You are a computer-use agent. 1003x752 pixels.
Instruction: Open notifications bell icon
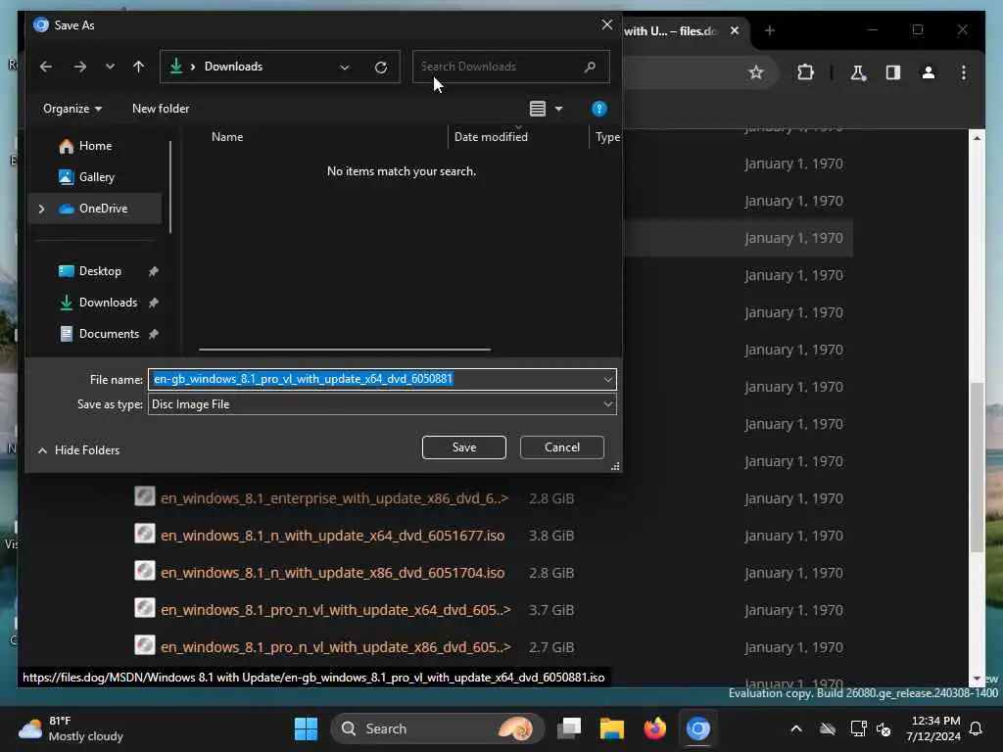[976, 728]
